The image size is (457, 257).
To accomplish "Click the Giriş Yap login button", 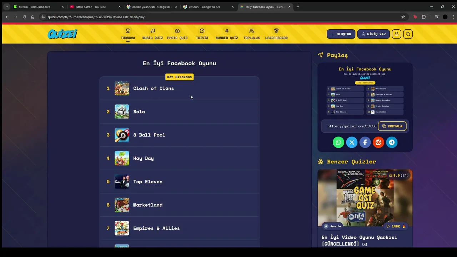I will 373,34.
